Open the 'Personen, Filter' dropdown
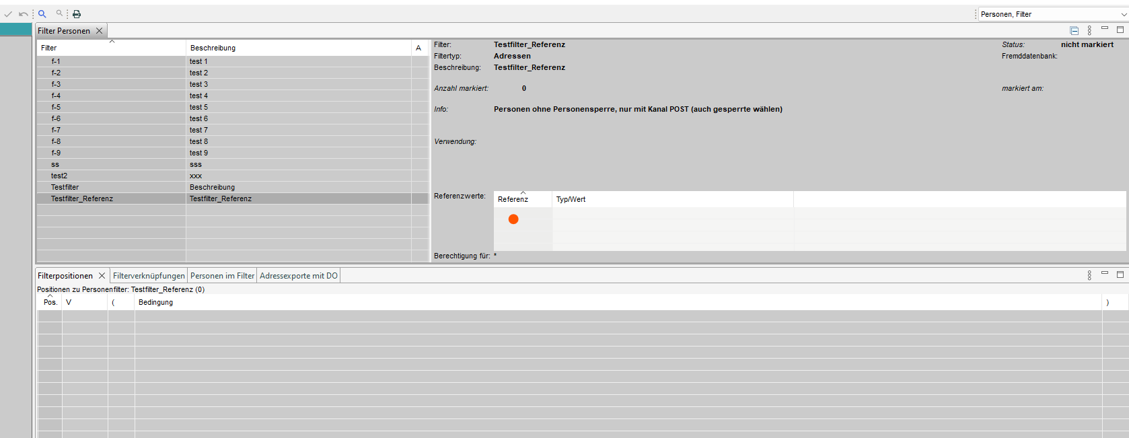 click(x=1052, y=14)
